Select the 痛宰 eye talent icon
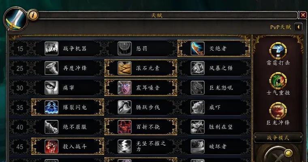 pos(51,87)
